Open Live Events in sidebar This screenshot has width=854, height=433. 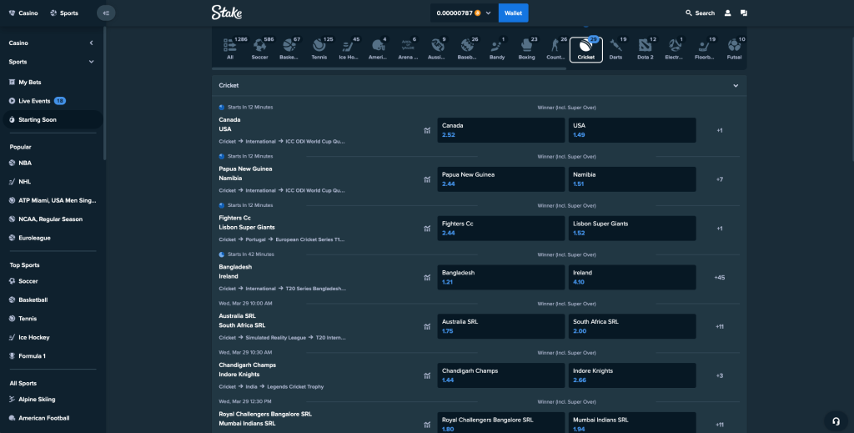[x=37, y=101]
